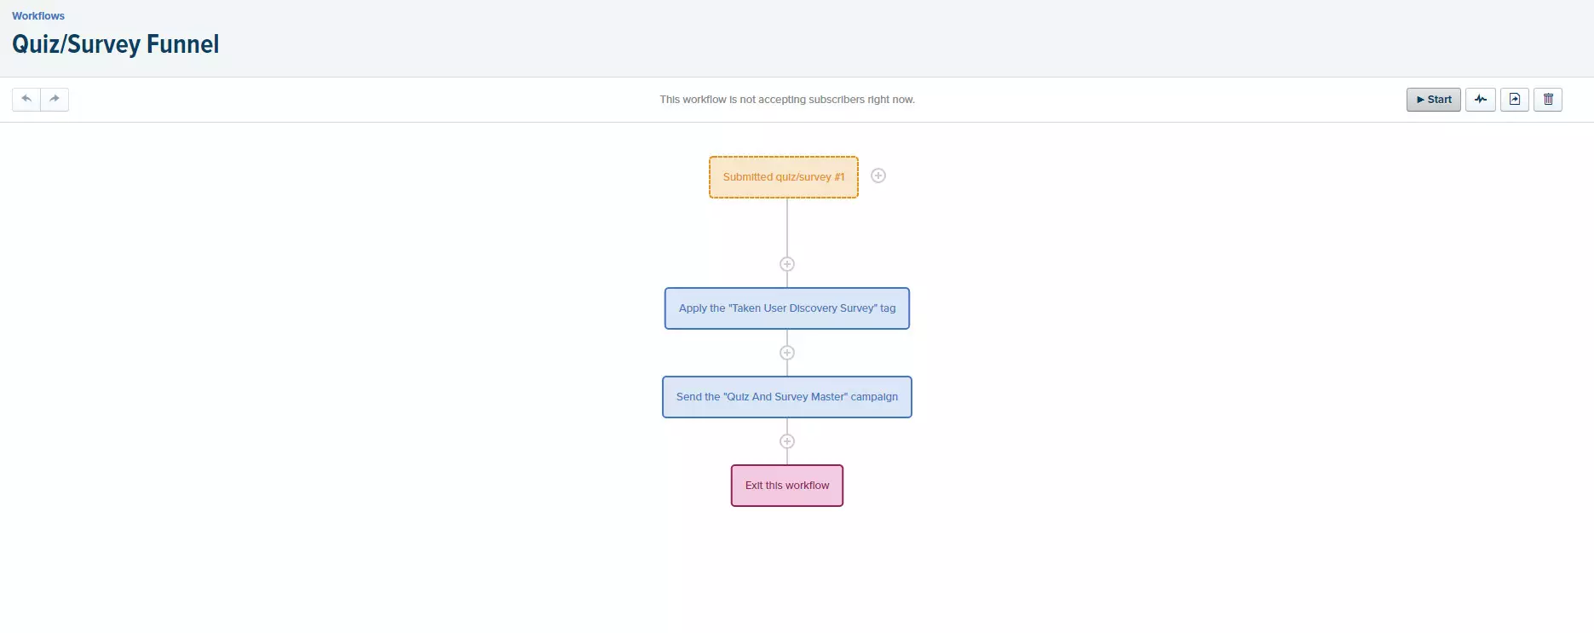This screenshot has width=1594, height=633.
Task: Add another trigger beside Submitted quiz/survey
Action: [878, 176]
